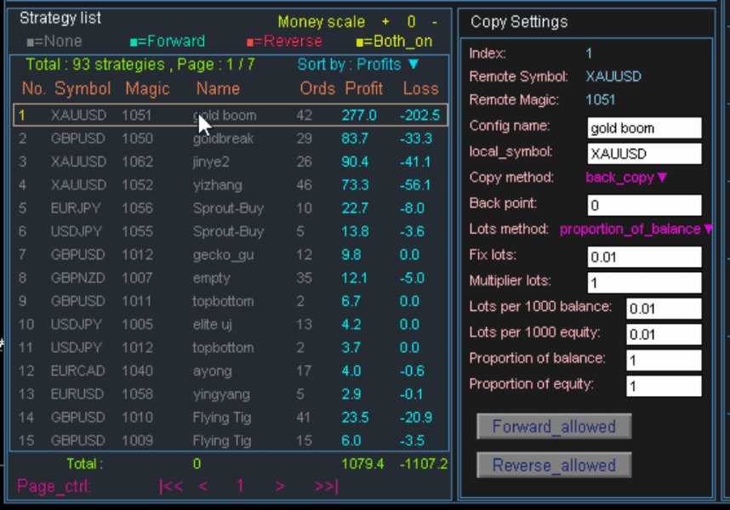Click the Back point input field
This screenshot has width=730, height=510.
pyautogui.click(x=644, y=205)
